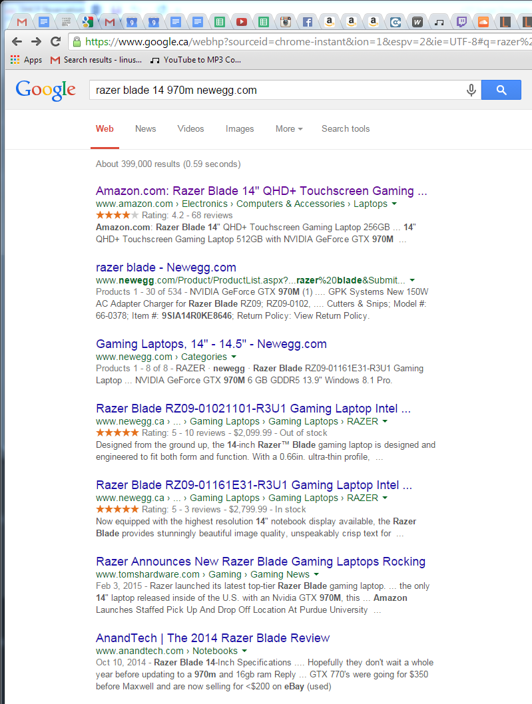Switch to the music note browser tab

pos(439,21)
